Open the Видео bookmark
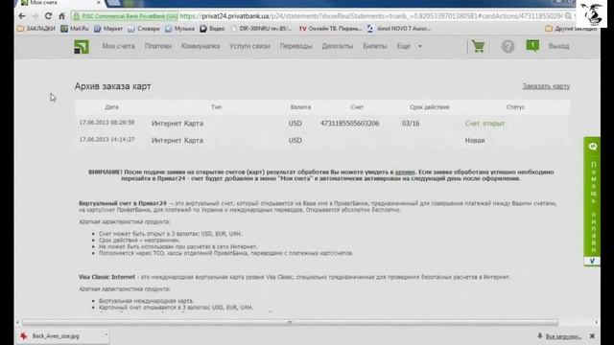 (212, 29)
